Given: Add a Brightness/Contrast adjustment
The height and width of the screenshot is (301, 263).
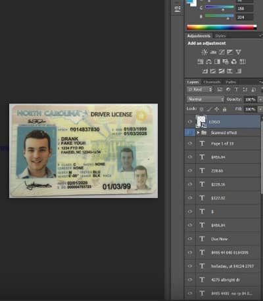Looking at the screenshot, I should click(x=204, y=52).
